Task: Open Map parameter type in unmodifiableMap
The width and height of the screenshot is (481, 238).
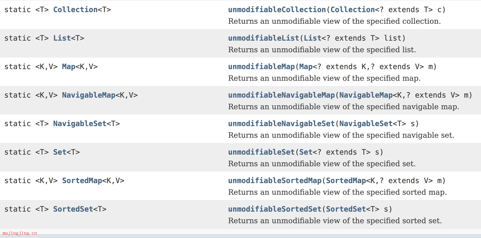Action: [306, 66]
